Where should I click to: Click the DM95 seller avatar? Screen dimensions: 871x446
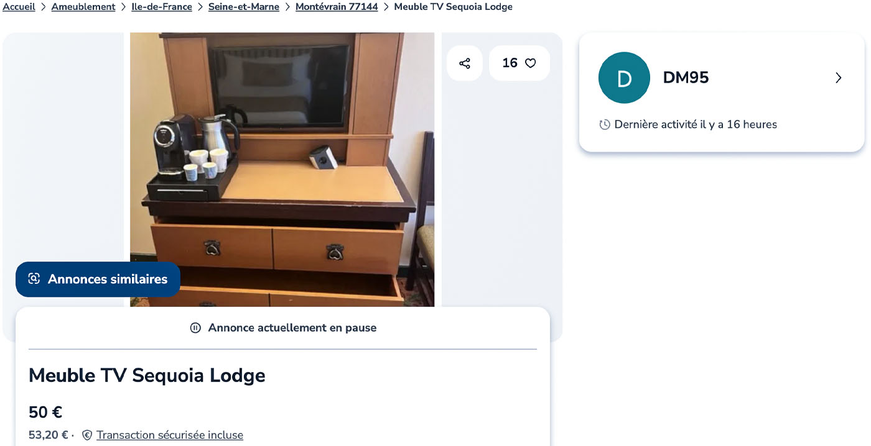coord(624,78)
